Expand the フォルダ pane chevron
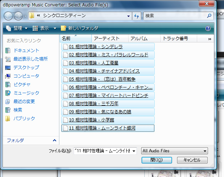Image resolution: width=224 pixels, height=177 pixels. pos(54,141)
